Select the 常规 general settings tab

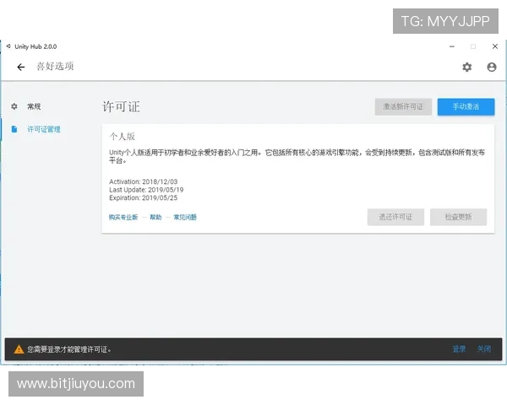click(34, 106)
